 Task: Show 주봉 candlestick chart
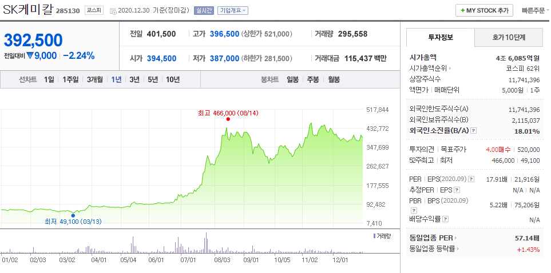313,79
